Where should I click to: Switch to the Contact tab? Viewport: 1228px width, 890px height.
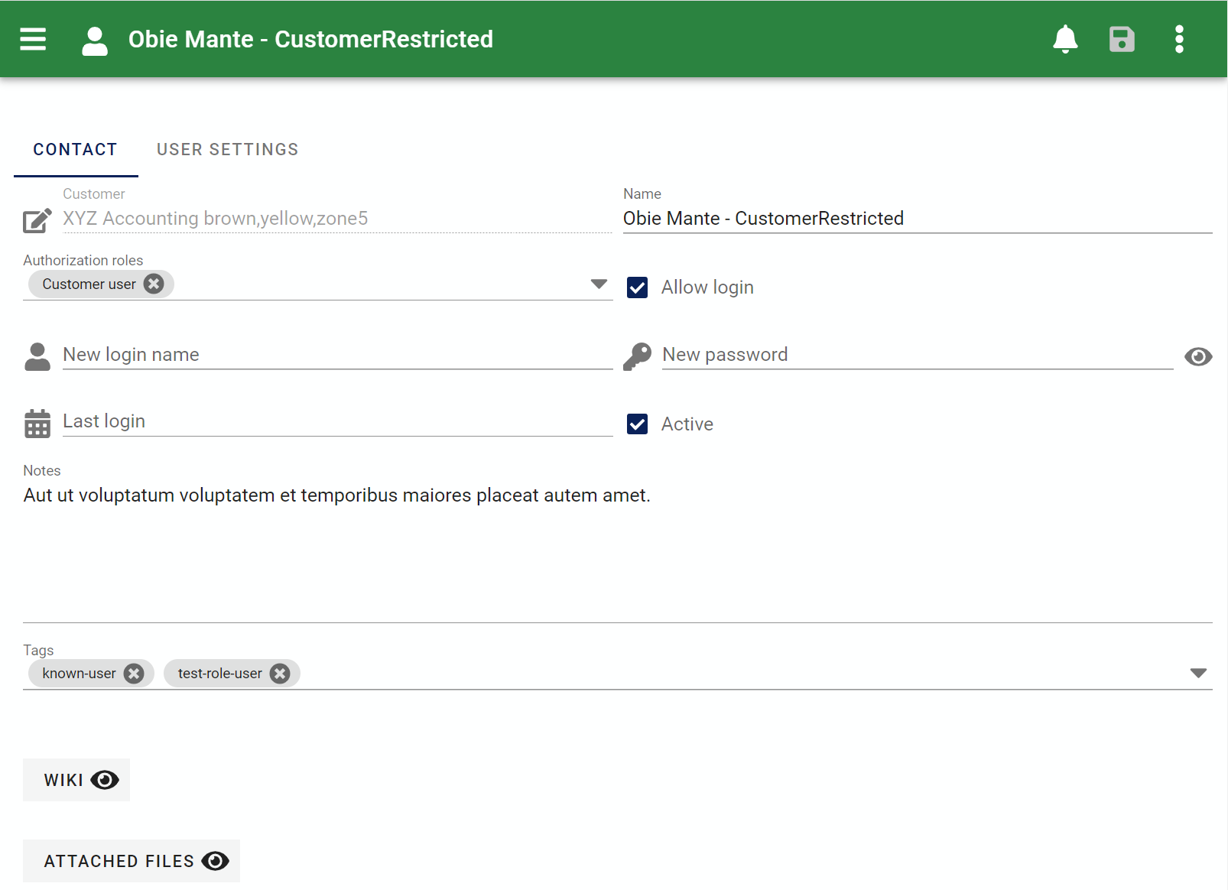click(x=75, y=150)
